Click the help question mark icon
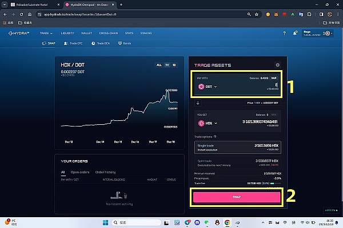 (284, 34)
